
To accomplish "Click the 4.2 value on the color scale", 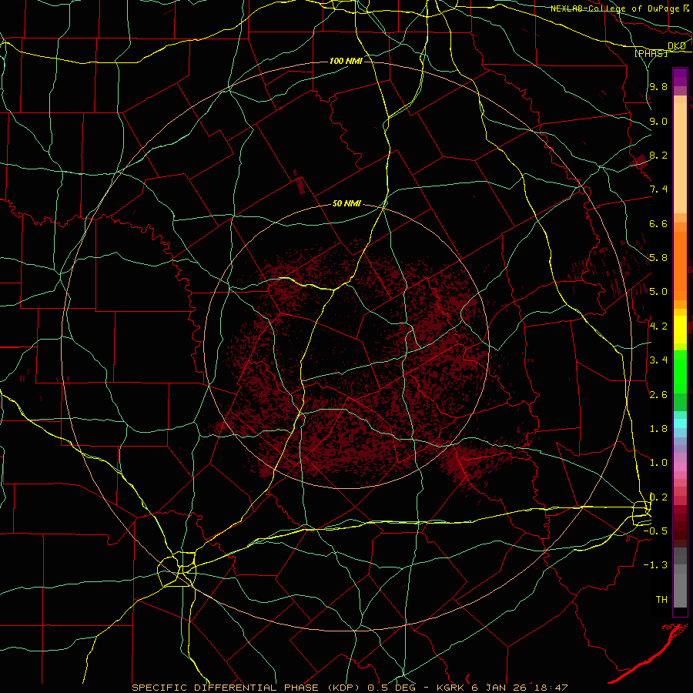I will pyautogui.click(x=658, y=326).
